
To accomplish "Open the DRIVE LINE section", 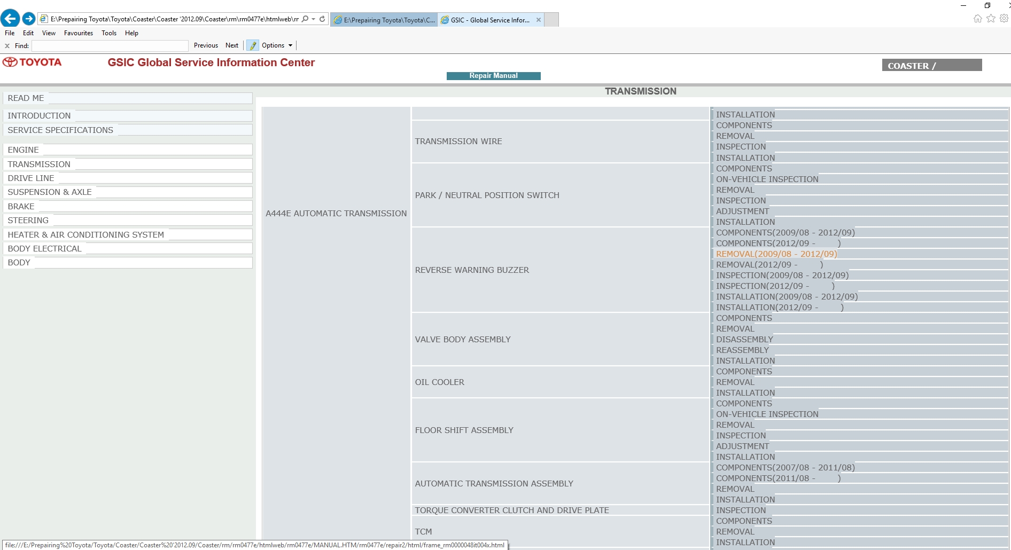I will (x=128, y=178).
